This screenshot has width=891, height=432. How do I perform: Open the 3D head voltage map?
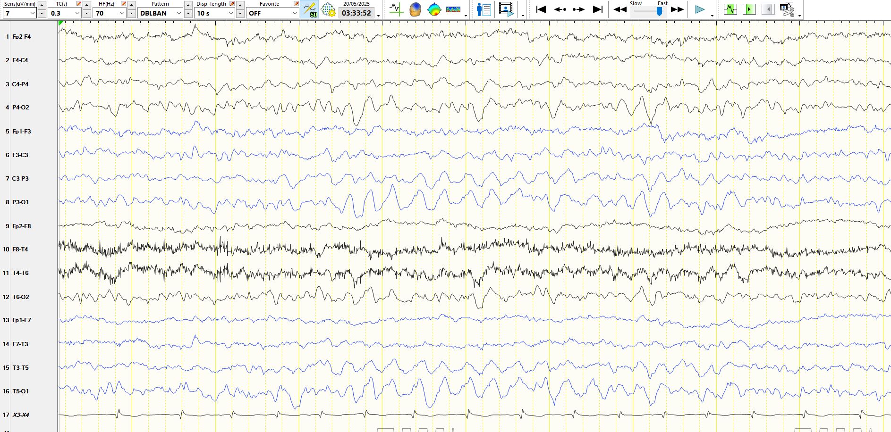click(x=415, y=9)
